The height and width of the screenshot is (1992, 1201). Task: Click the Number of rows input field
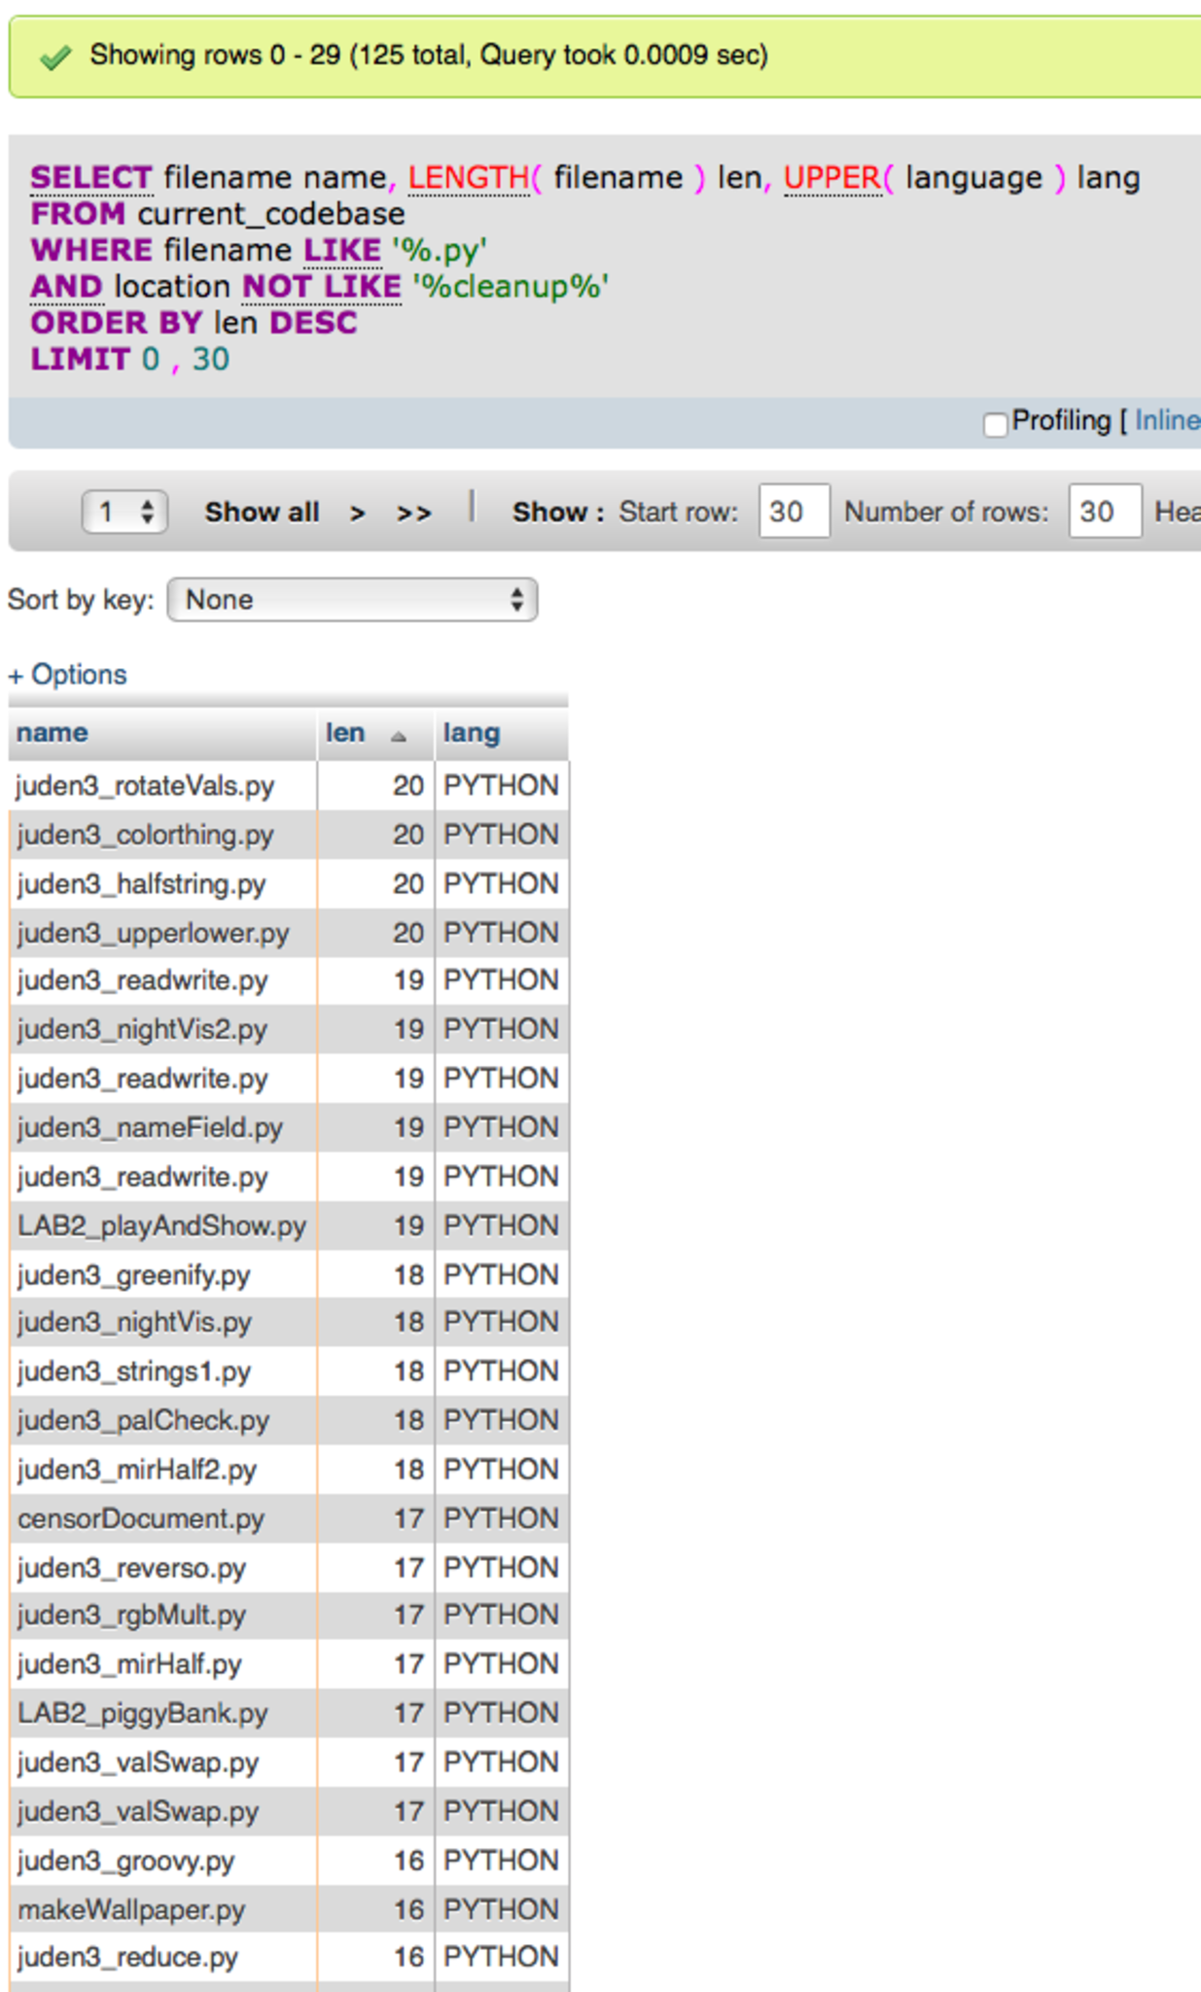(1104, 512)
